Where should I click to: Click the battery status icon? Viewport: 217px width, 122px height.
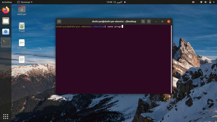point(210,2)
